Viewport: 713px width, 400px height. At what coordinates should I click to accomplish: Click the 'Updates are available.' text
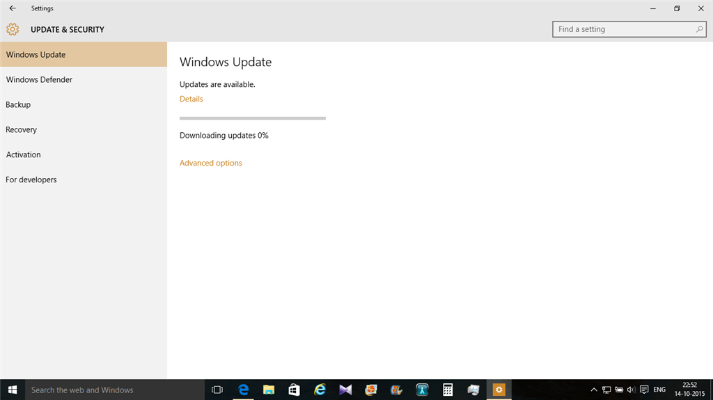click(217, 85)
